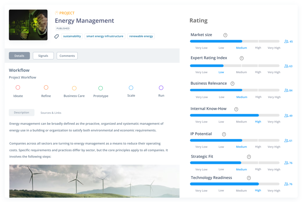This screenshot has height=202, width=305.
Task: Open the Comments tab
Action: click(x=67, y=56)
